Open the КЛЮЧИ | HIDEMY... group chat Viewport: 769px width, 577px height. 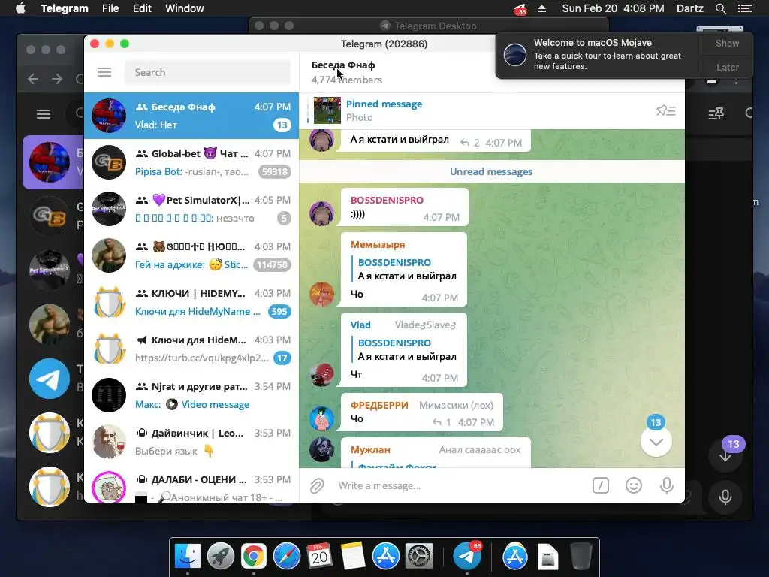pos(191,302)
